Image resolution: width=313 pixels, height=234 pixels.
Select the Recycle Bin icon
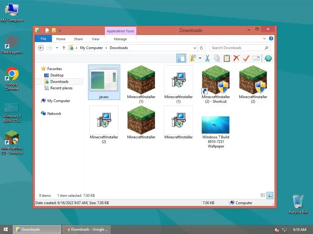pos(298,204)
